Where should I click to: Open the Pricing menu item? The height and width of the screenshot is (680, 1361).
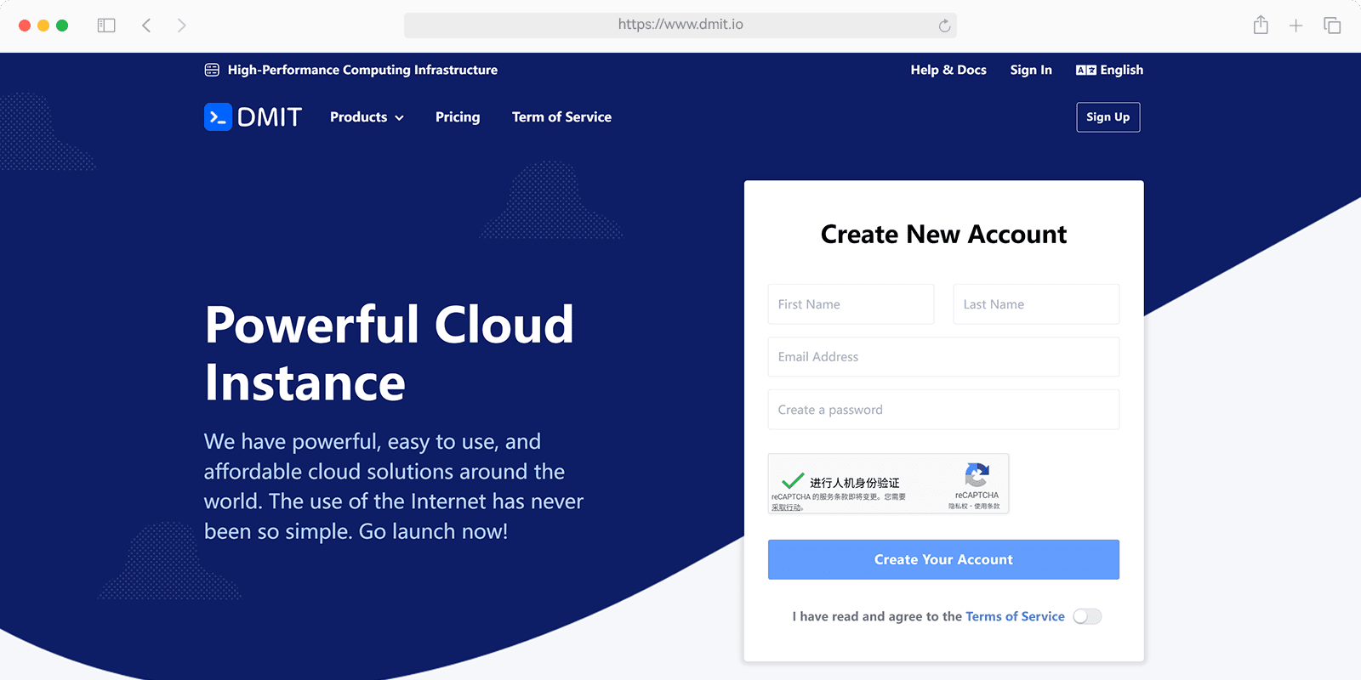pos(458,117)
